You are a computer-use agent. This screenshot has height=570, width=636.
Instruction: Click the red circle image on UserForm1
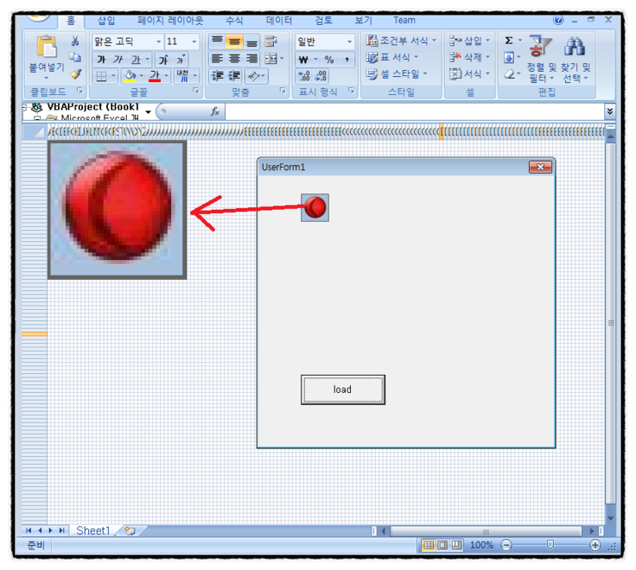coord(315,207)
